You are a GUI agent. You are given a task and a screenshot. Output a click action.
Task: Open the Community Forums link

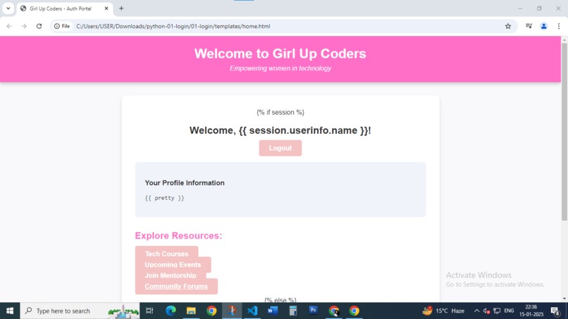176,287
